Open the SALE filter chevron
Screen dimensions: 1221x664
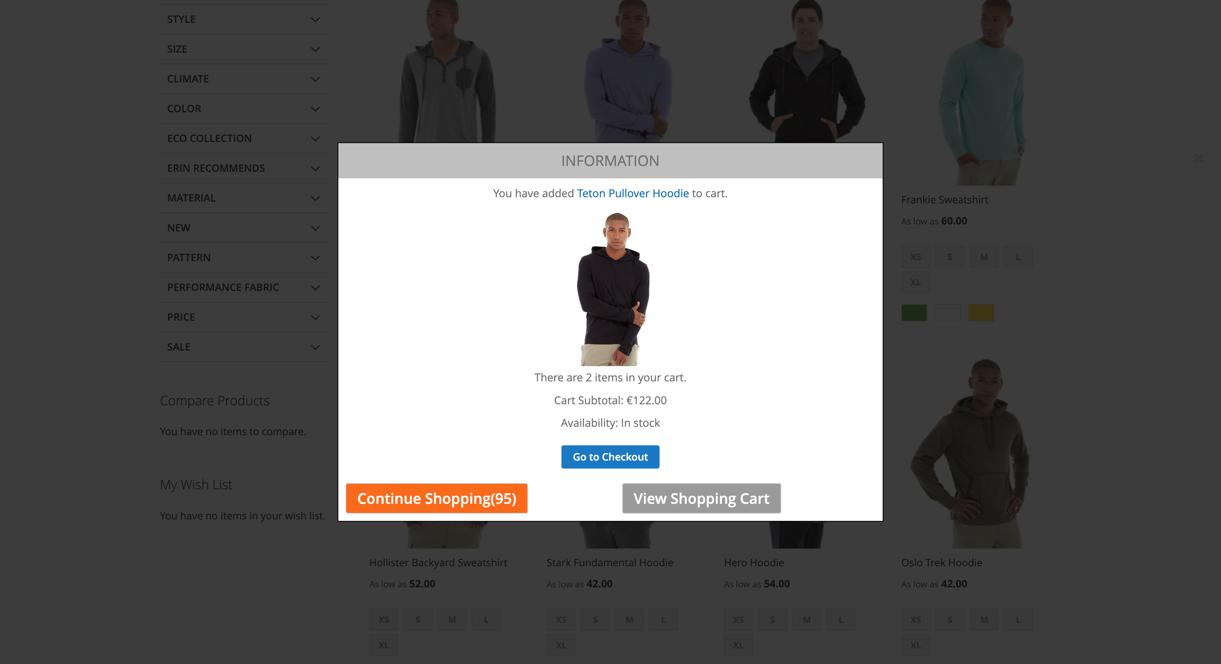(x=315, y=347)
